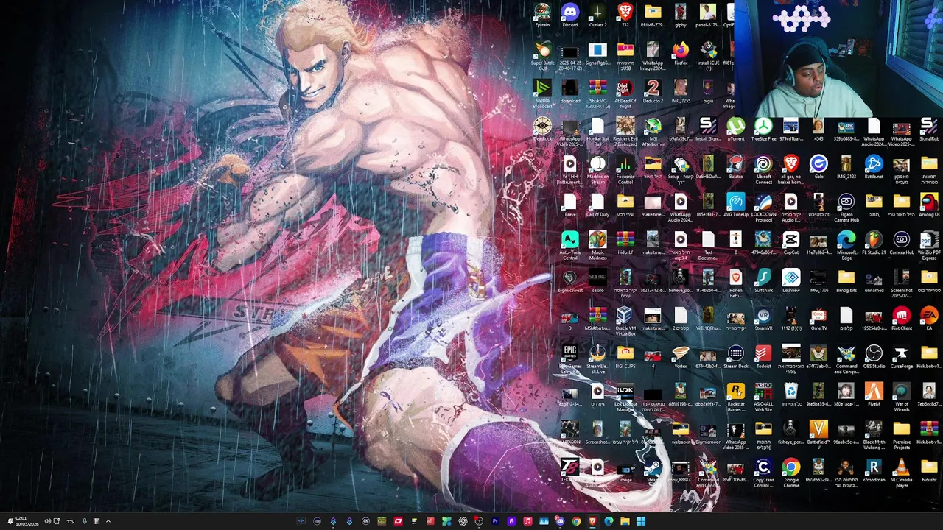This screenshot has height=530, width=943.
Task: Open the Among Us desktop icon
Action: pos(929,205)
